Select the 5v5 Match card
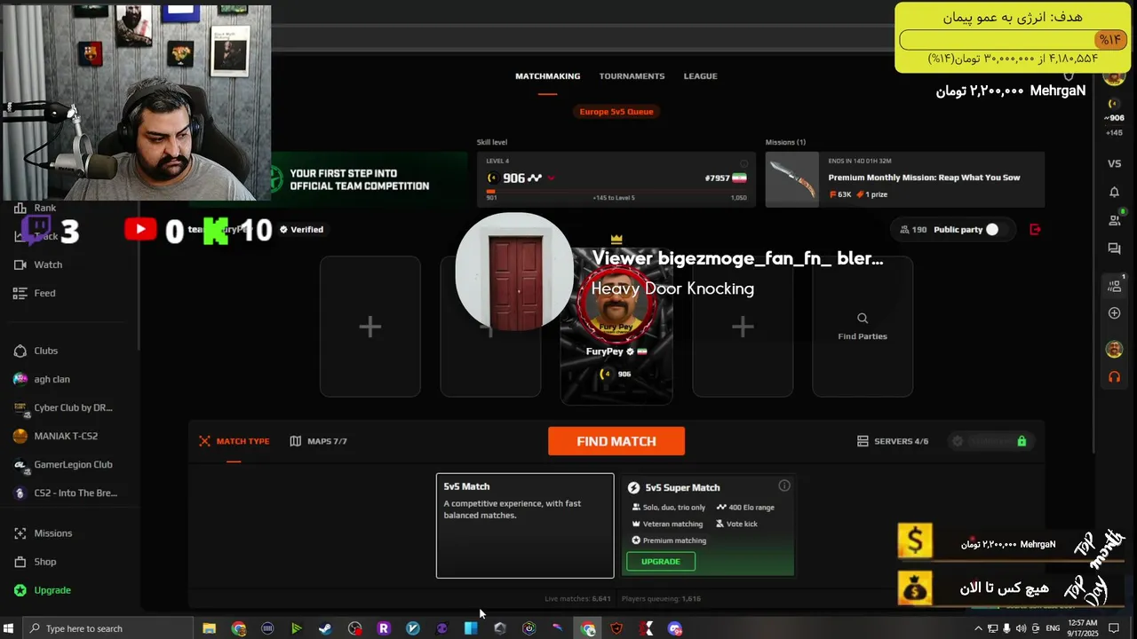Viewport: 1137px width, 639px height. [525, 525]
